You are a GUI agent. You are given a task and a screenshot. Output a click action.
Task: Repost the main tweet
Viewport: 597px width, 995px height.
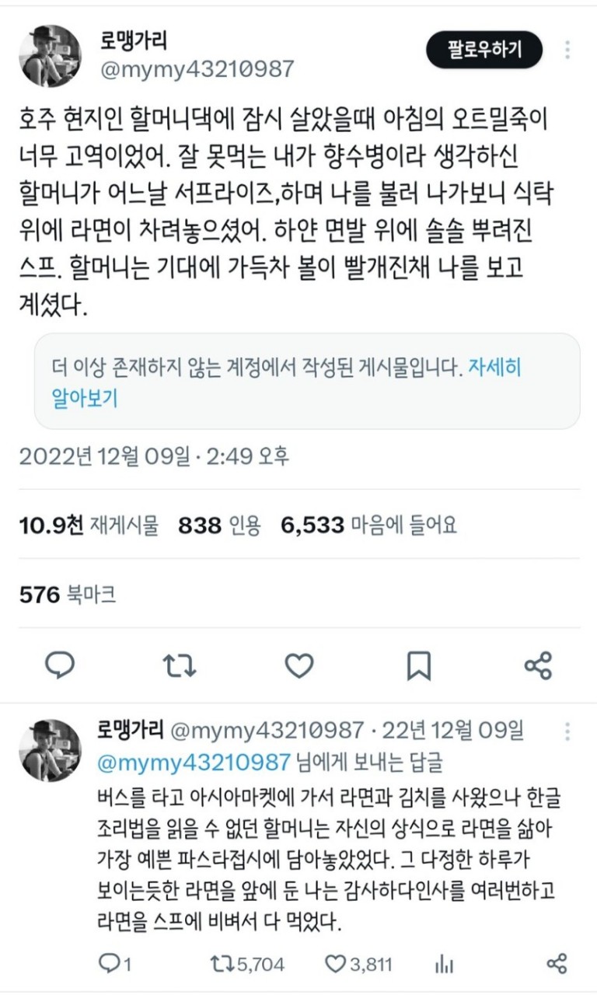click(179, 665)
